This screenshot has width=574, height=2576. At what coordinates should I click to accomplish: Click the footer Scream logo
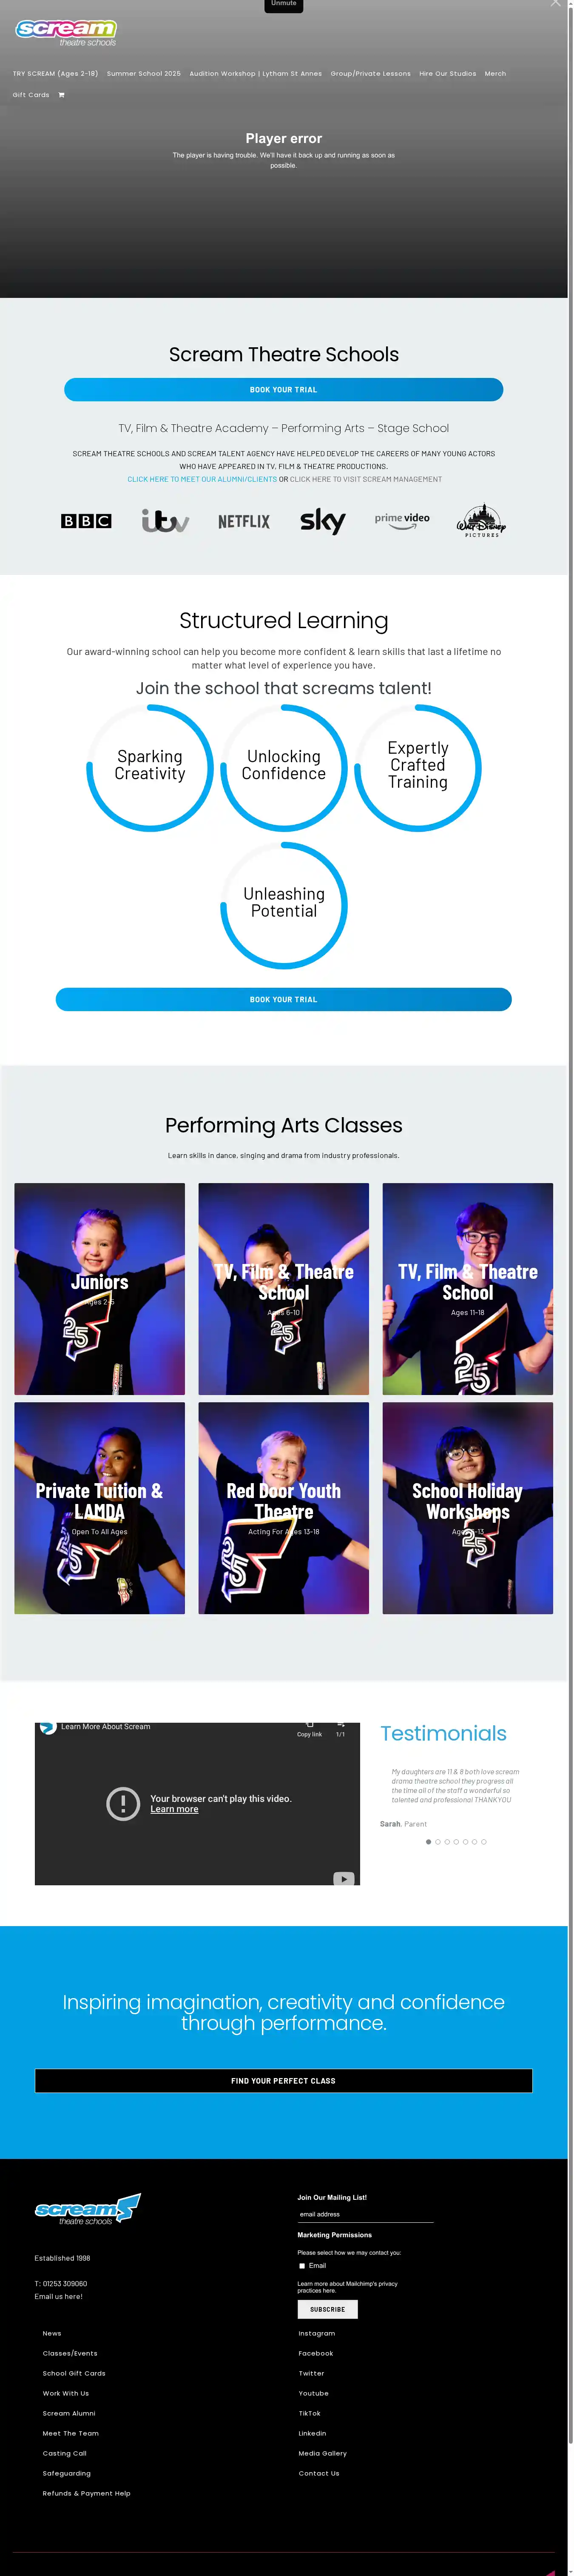tap(88, 2208)
